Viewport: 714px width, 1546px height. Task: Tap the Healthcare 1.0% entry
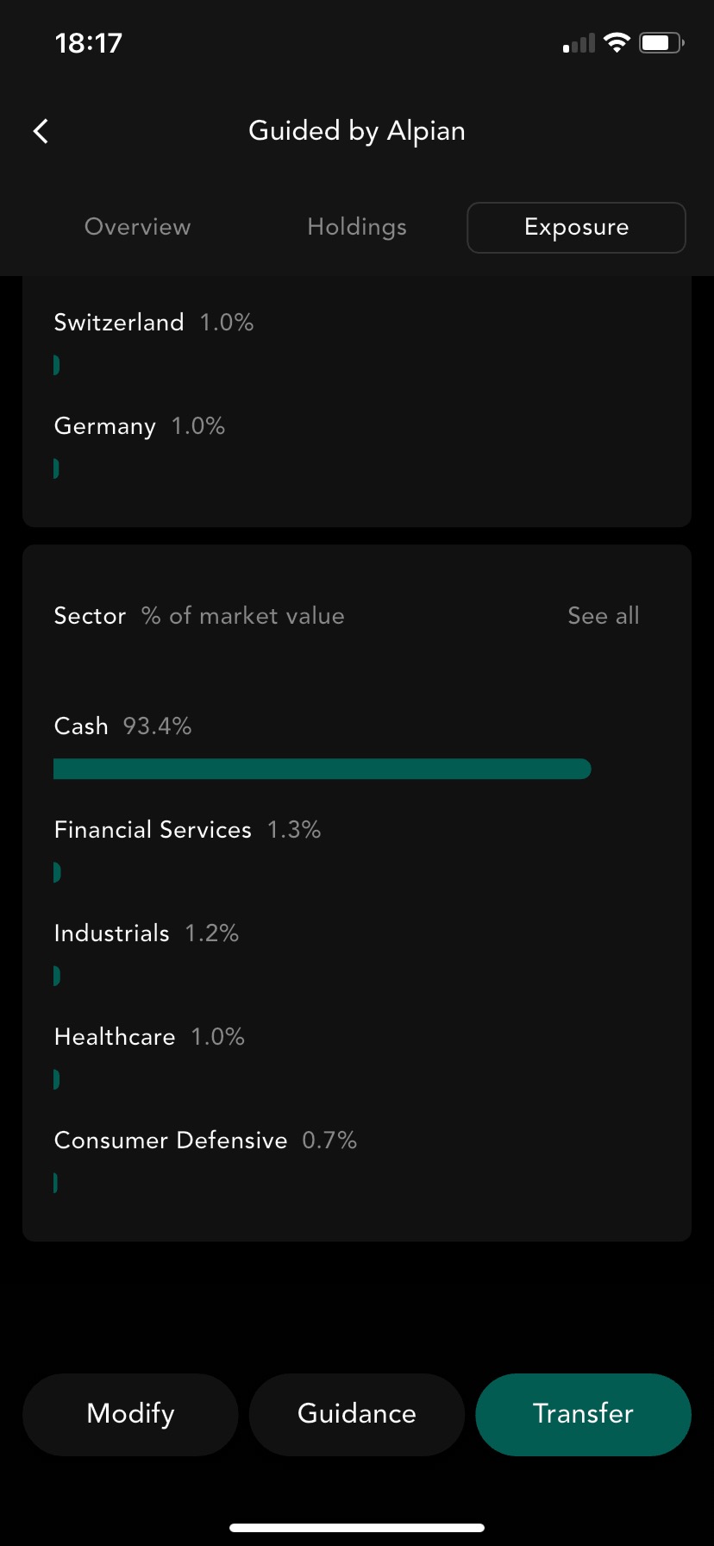tap(357, 1058)
